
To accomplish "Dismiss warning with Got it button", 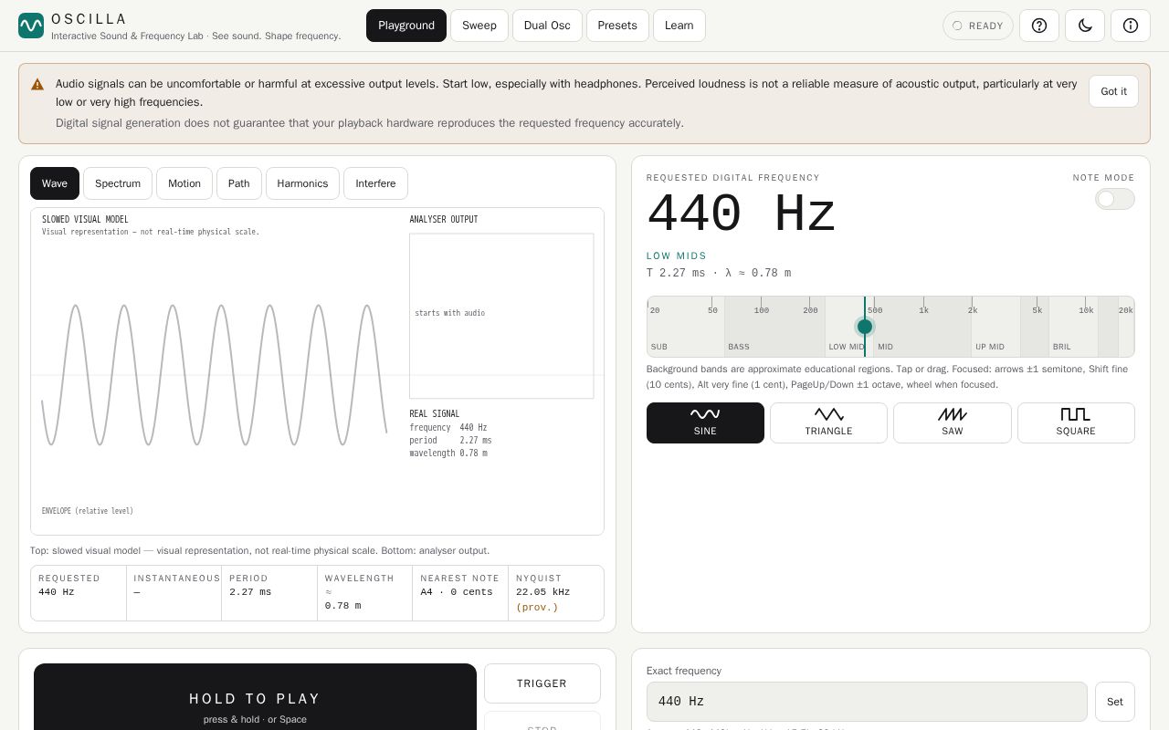I will [x=1113, y=91].
